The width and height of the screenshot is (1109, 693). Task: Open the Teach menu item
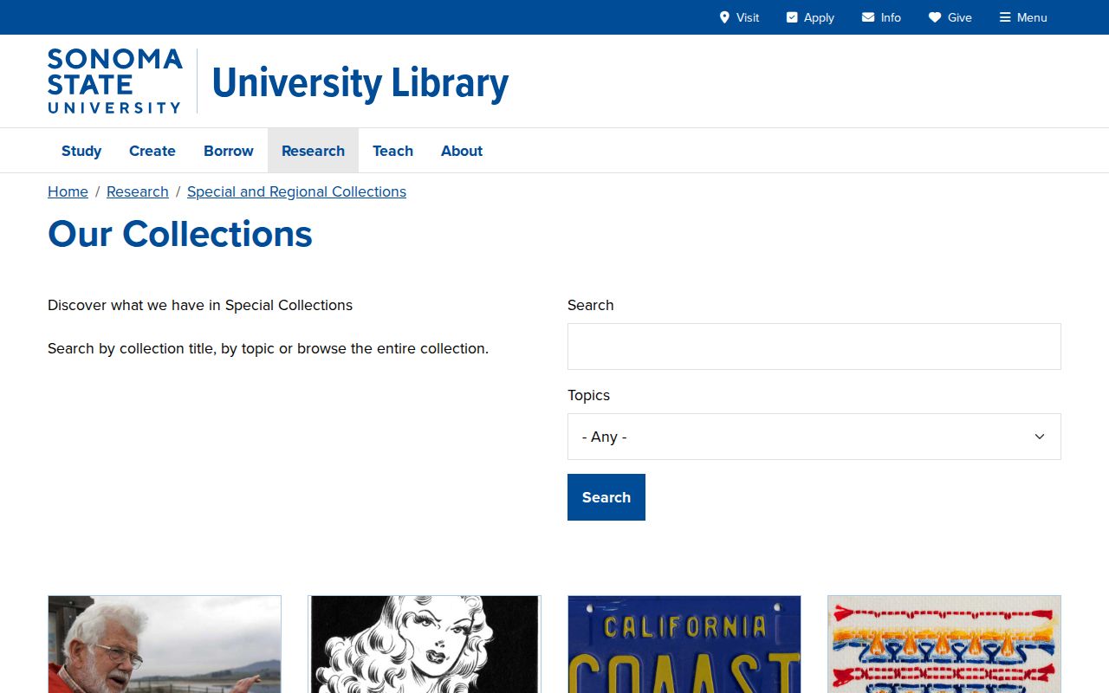tap(392, 151)
